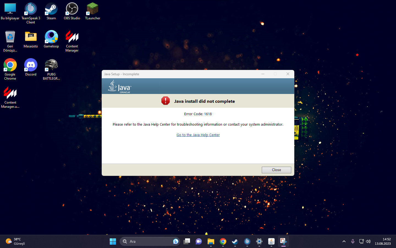Click Close in the Java Setup dialog
The image size is (396, 248).
click(x=276, y=170)
